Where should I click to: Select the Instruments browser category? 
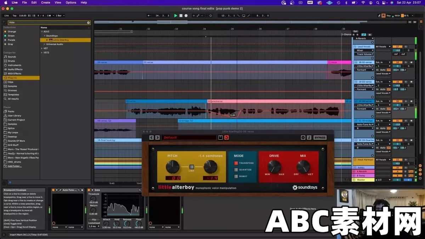(14, 65)
